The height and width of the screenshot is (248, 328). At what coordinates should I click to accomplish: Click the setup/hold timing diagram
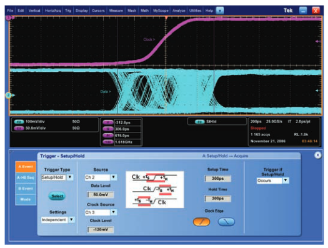tap(155, 189)
